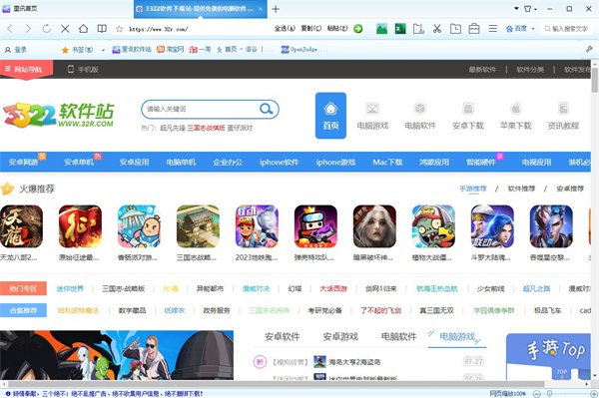Click the page note icon in toolbar

[x=418, y=29]
